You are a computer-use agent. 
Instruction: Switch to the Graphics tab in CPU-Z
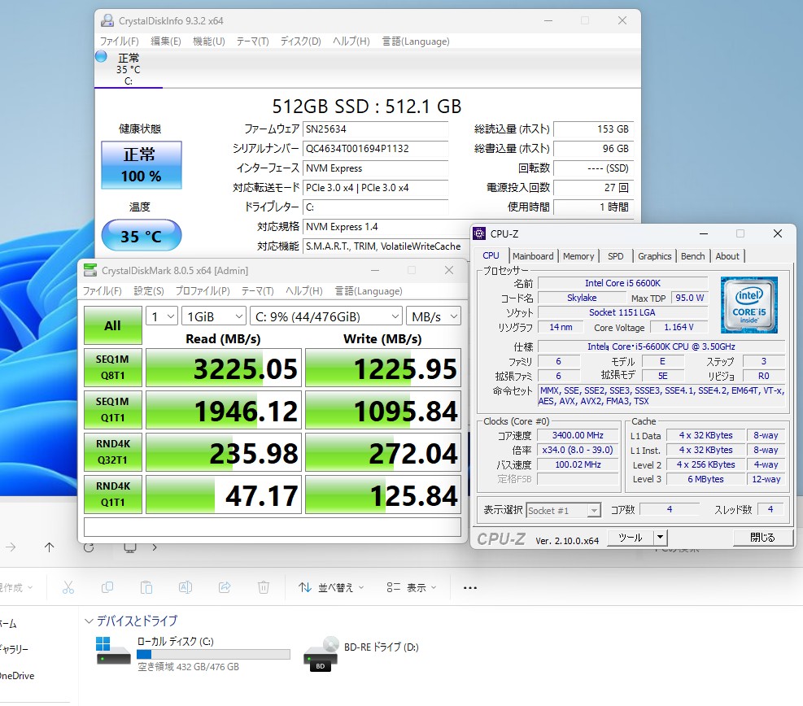coord(654,256)
